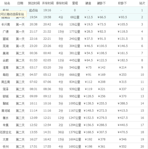Select station 宣城
This screenshot has width=148, height=149.
click(6, 39)
